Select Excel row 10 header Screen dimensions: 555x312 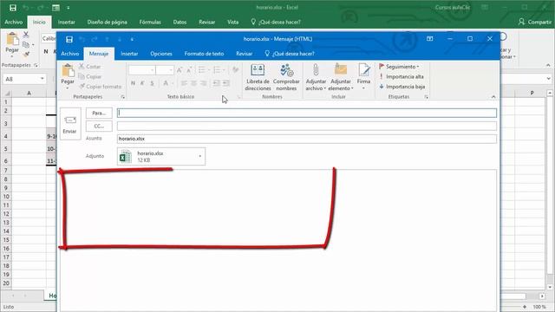[x=6, y=197]
